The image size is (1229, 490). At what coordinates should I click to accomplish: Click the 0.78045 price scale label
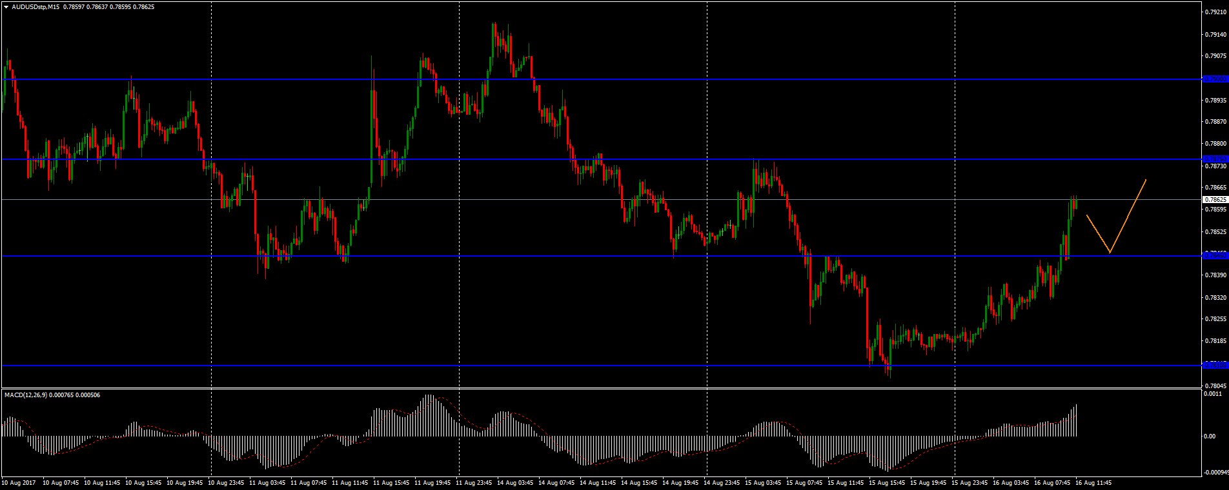point(1215,385)
